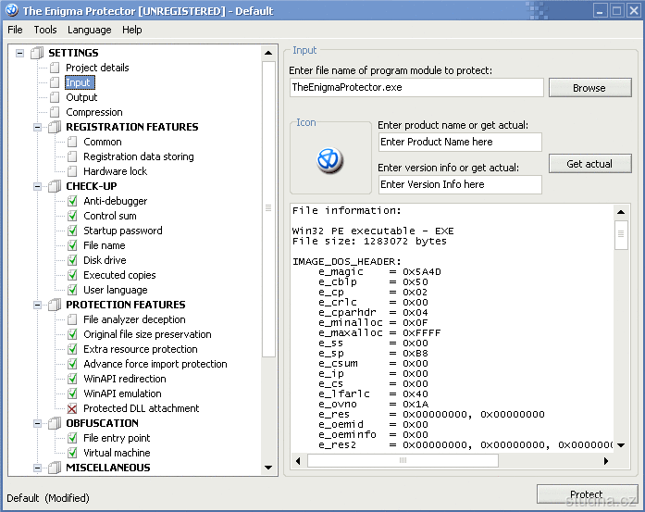
Task: Click the page icon beside Hardware lock
Action: click(x=72, y=171)
